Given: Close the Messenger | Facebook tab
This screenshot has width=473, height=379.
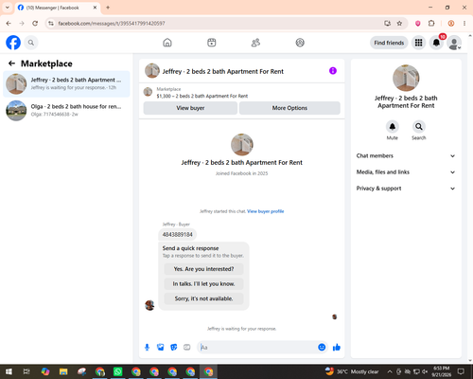Looking at the screenshot, I should pyautogui.click(x=95, y=8).
